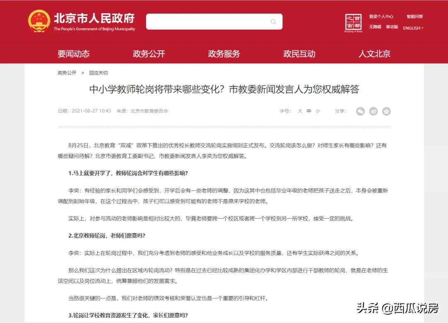Select medium font size 中

(x=309, y=111)
